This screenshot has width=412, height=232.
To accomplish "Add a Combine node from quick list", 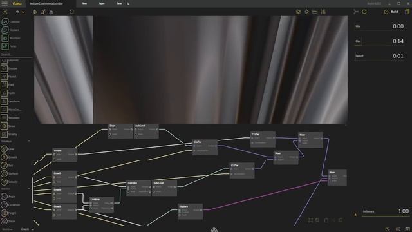I will (x=10, y=21).
